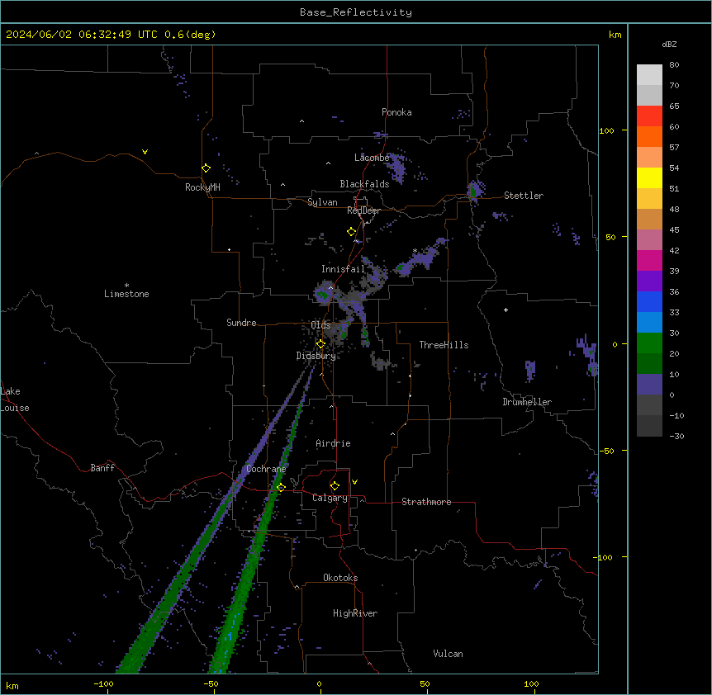Click the -50 tick on right axis

(x=606, y=451)
